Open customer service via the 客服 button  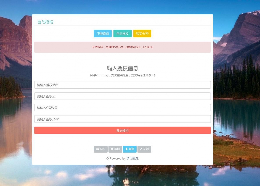130,149
